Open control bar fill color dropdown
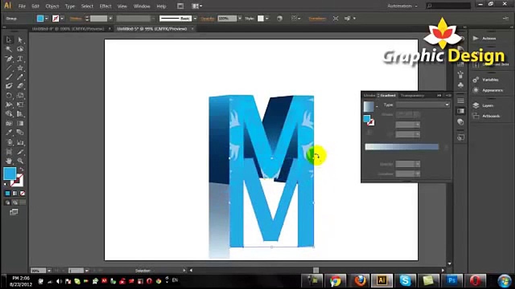 point(47,18)
